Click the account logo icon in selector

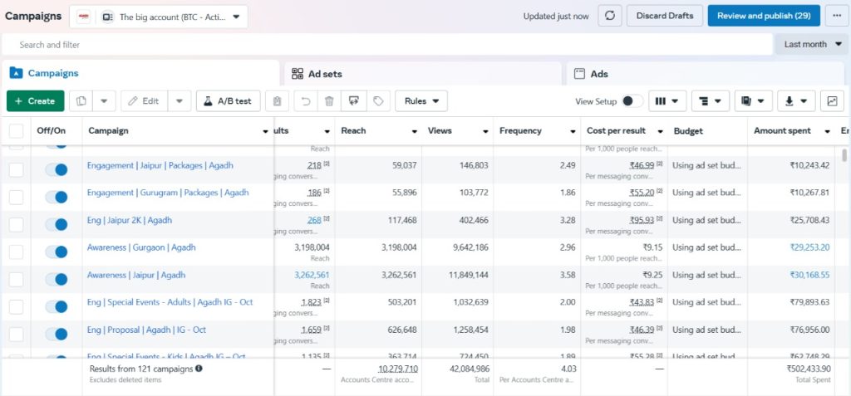84,17
